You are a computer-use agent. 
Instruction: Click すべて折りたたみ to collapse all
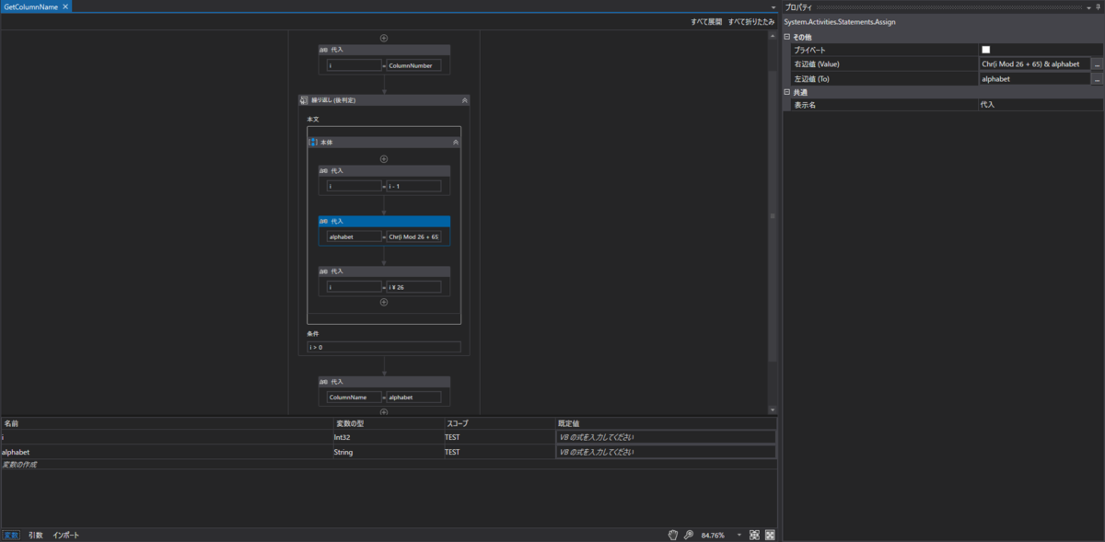point(751,21)
